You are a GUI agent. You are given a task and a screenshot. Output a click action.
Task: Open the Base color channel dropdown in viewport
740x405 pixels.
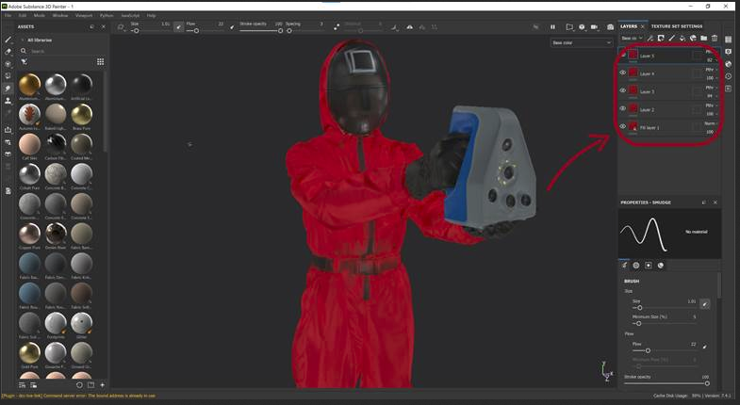click(582, 43)
